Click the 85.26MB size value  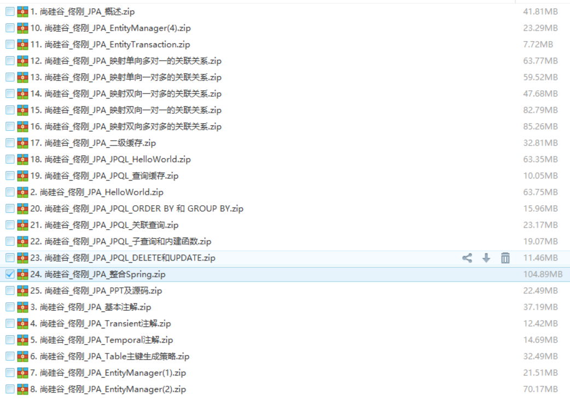(540, 126)
